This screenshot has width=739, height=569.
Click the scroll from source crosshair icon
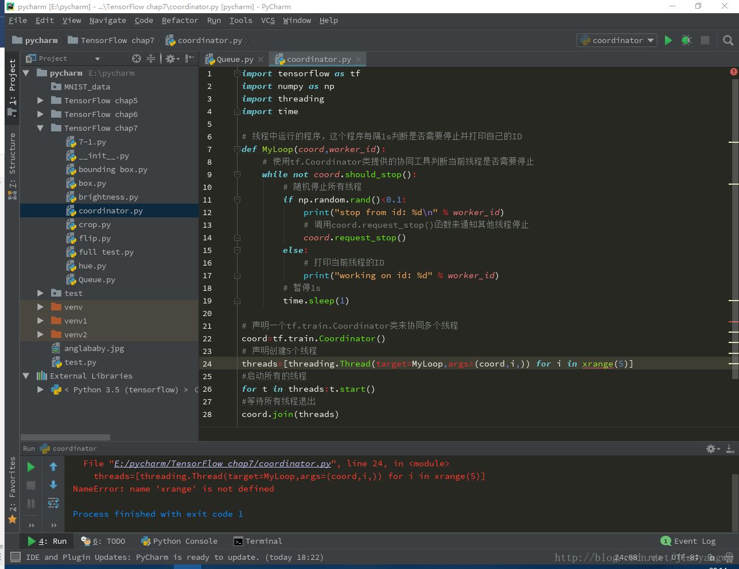click(136, 59)
